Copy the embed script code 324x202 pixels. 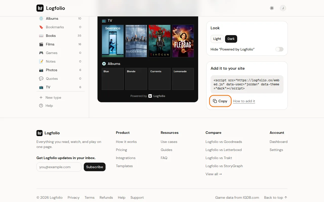220,101
